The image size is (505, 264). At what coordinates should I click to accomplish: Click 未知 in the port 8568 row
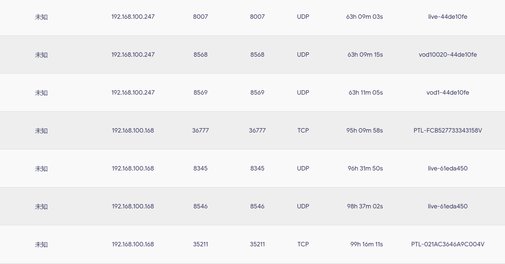[x=41, y=55]
